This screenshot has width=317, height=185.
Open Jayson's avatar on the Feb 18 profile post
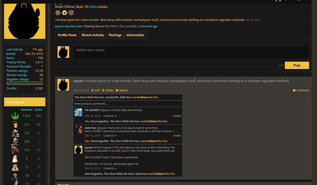click(63, 84)
